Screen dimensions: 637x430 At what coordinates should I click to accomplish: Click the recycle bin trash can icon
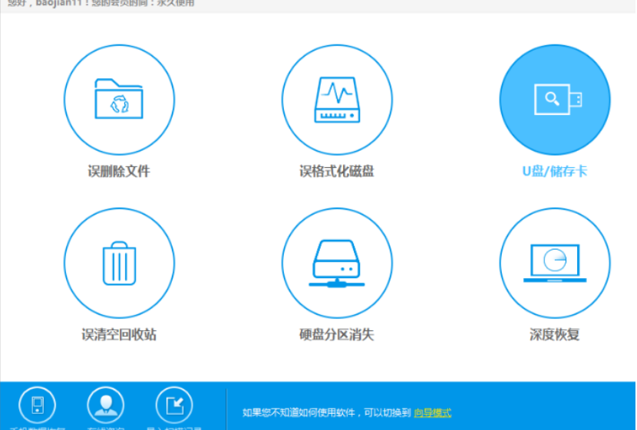(119, 263)
